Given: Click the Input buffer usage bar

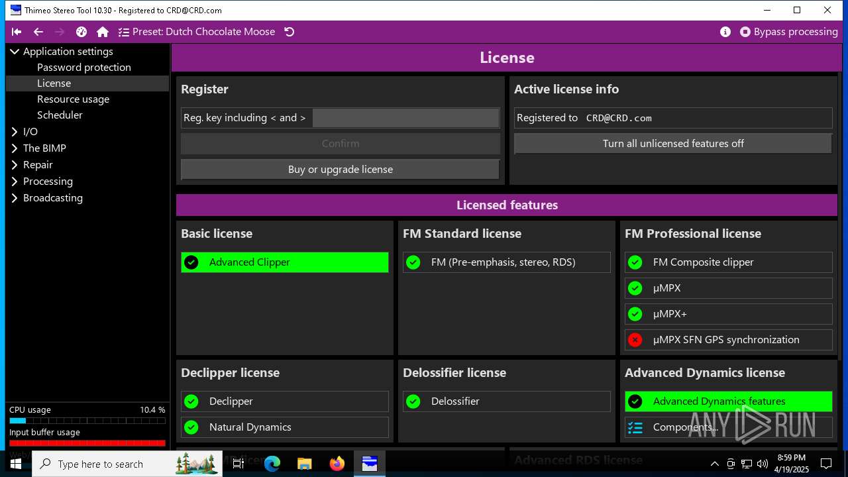Looking at the screenshot, I should (87, 443).
